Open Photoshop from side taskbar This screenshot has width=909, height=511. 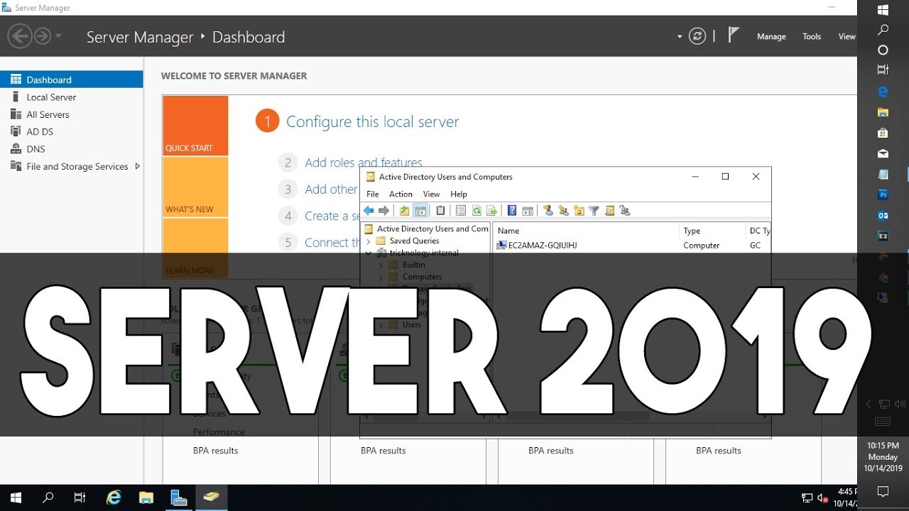[883, 194]
